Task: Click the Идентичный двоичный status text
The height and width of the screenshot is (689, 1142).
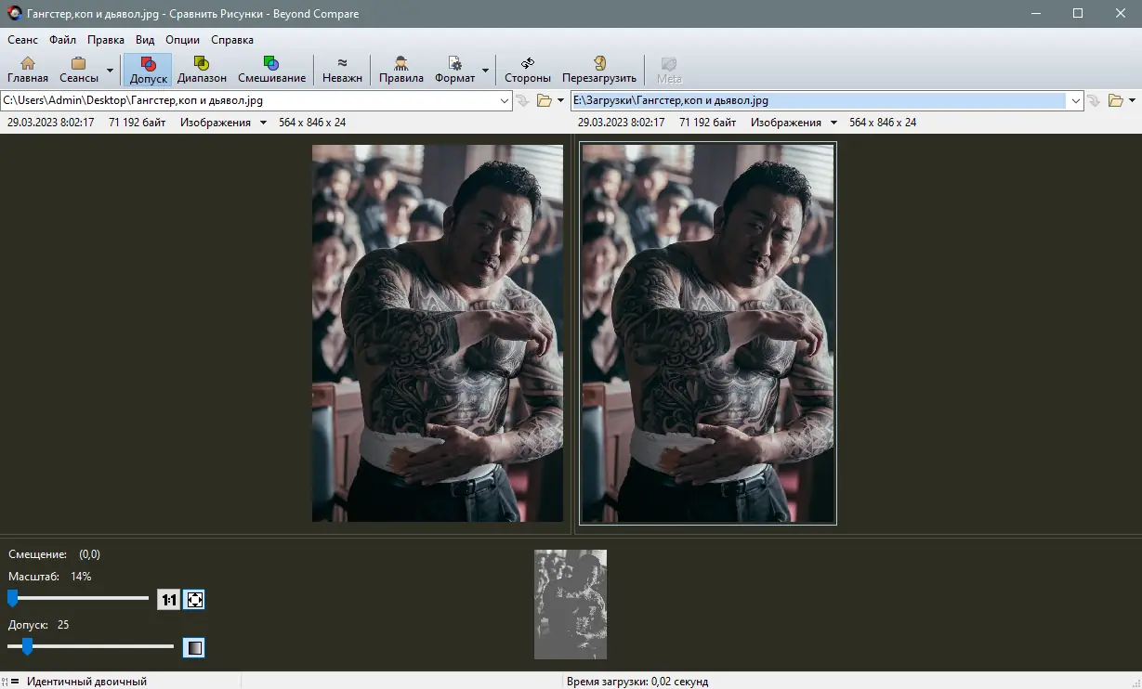Action: click(86, 682)
